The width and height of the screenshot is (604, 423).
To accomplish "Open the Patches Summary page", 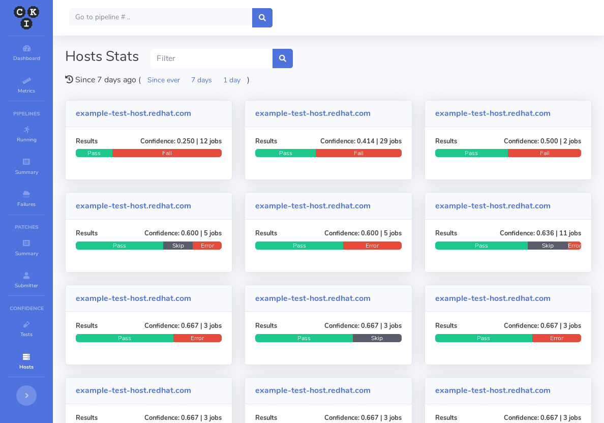I will (26, 248).
